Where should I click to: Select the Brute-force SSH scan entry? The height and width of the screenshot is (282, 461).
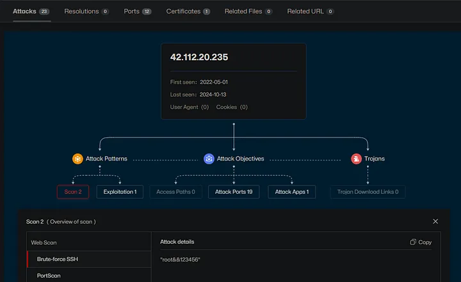tap(89, 259)
